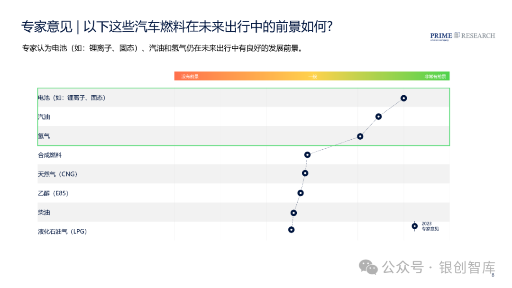Click the 一般 label on scale bar
The image size is (512, 288).
pyautogui.click(x=312, y=76)
